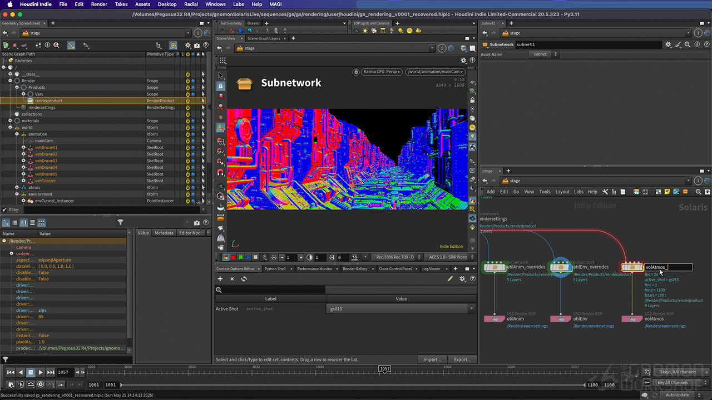Toggle the activation flag on renderproduct row
Screen dimensions: 712x400
click(187, 101)
